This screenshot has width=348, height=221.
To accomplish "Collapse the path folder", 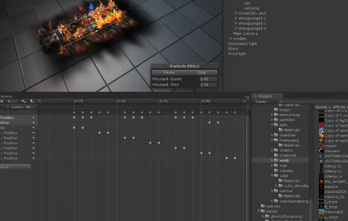I will (x=272, y=125).
